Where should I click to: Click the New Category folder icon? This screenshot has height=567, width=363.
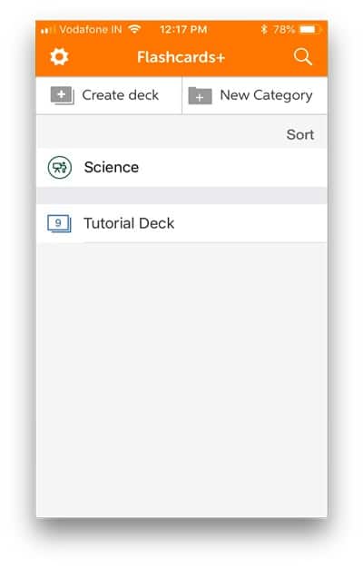(200, 96)
